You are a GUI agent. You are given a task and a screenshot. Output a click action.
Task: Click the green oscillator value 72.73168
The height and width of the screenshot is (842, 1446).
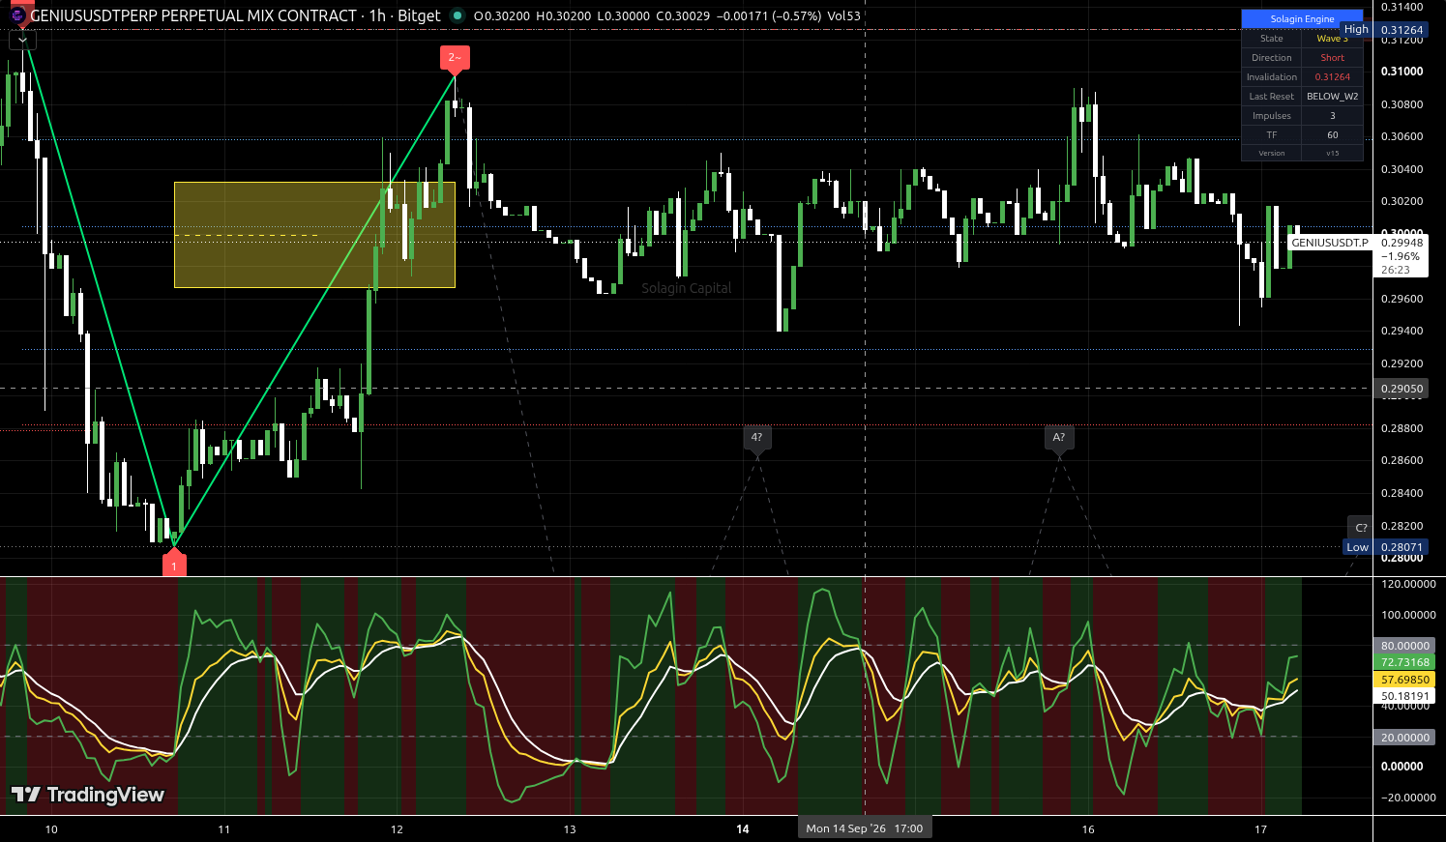point(1404,662)
